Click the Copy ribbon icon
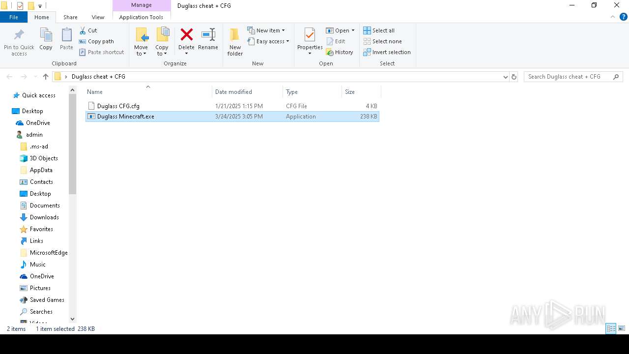 point(46,35)
